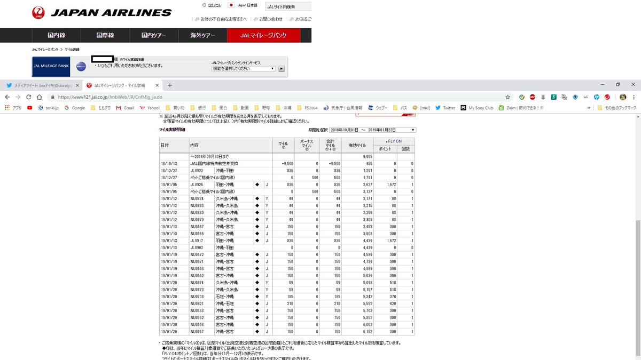Open お体の不自由なお客さまへ link

(222, 19)
